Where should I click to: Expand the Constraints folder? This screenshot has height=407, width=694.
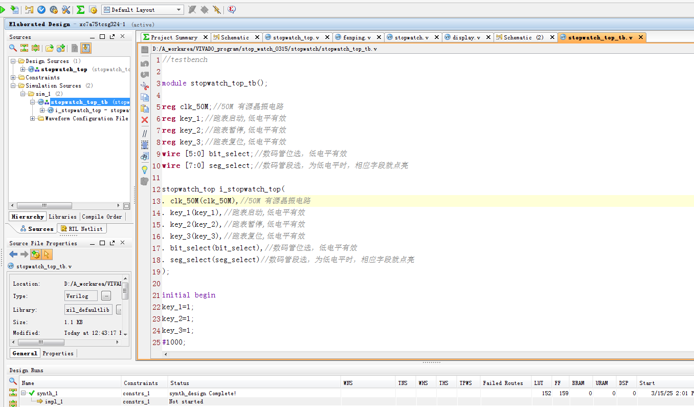[14, 78]
